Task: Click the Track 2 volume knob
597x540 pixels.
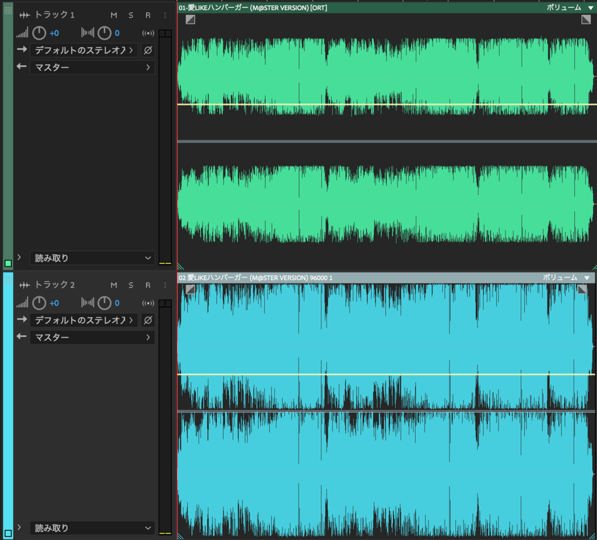Action: (x=39, y=303)
